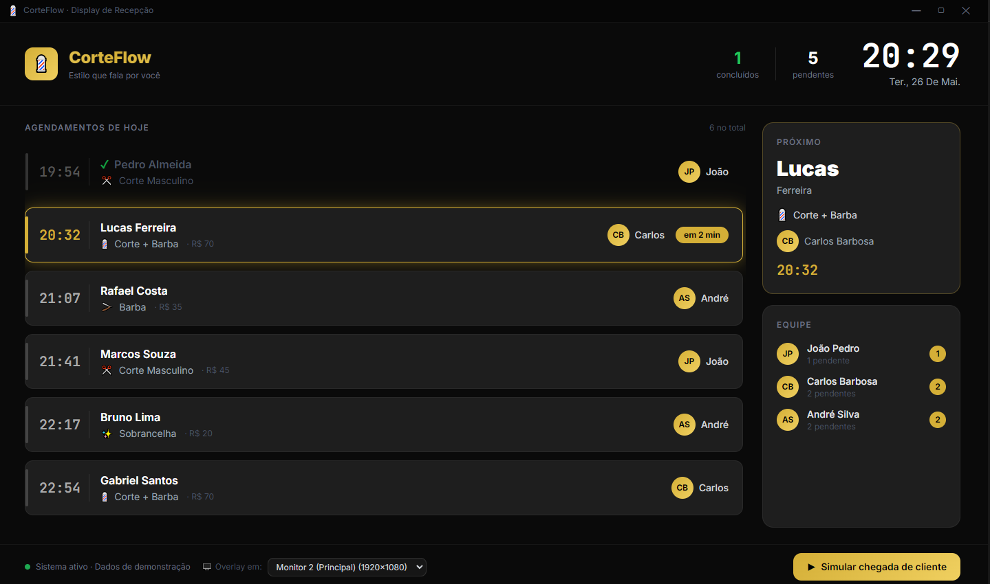Screen dimensions: 990x584
Task: Select the 22:17 Bruno Lima appointment
Action: pyautogui.click(x=384, y=425)
